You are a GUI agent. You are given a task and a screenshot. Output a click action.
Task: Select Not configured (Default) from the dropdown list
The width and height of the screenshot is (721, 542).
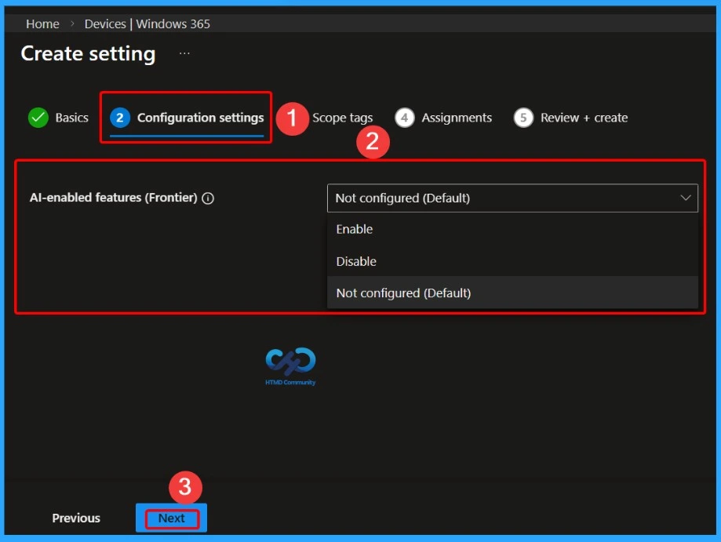[403, 293]
